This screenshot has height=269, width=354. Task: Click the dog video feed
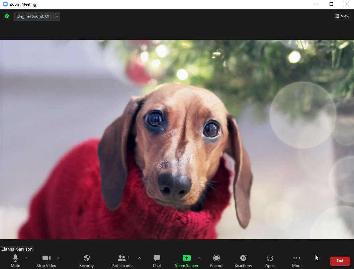coord(177,140)
